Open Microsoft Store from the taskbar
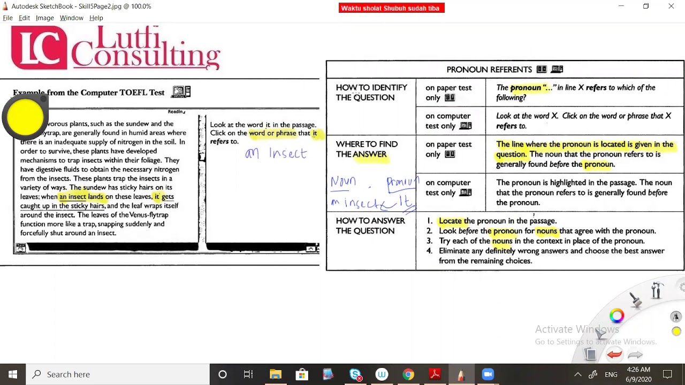685x385 pixels. pos(302,374)
